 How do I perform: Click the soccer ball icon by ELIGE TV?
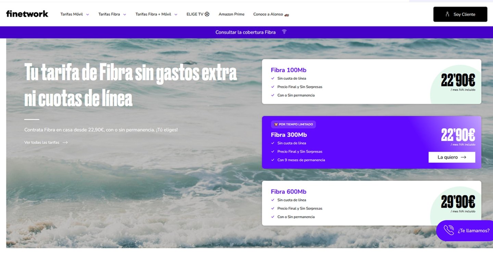pyautogui.click(x=207, y=14)
